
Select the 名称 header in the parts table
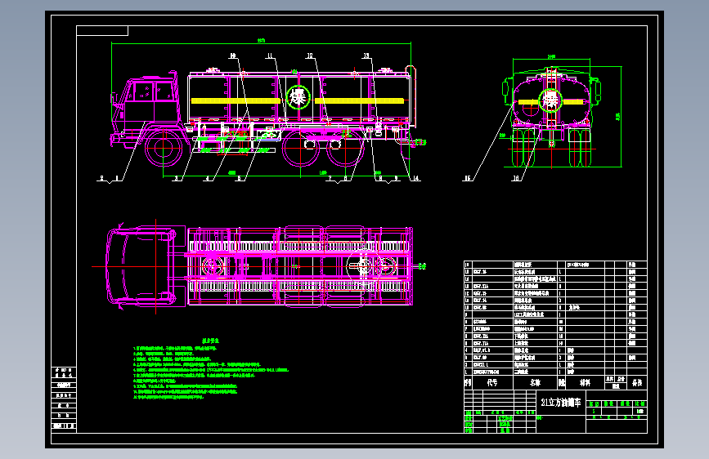pos(536,383)
